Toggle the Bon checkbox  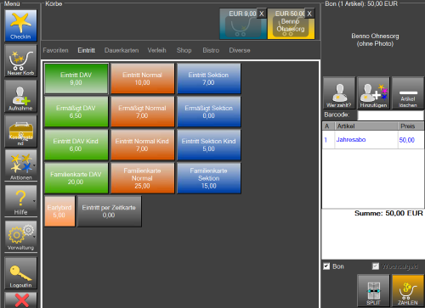click(326, 266)
